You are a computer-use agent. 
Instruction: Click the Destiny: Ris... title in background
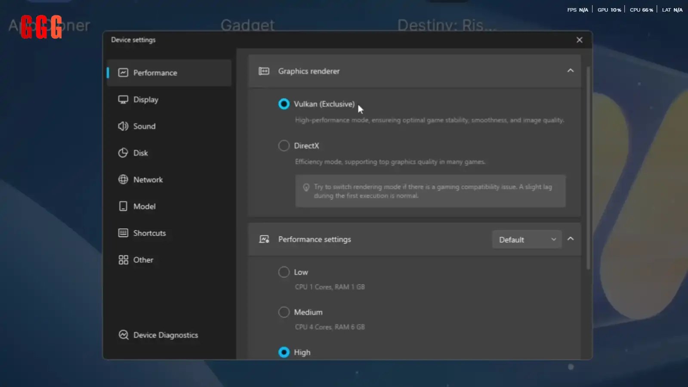447,25
